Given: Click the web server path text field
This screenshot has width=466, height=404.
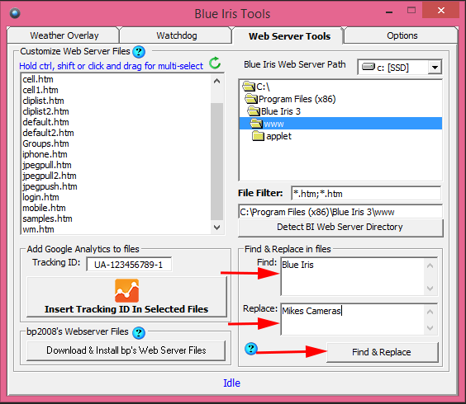Looking at the screenshot, I should click(340, 212).
